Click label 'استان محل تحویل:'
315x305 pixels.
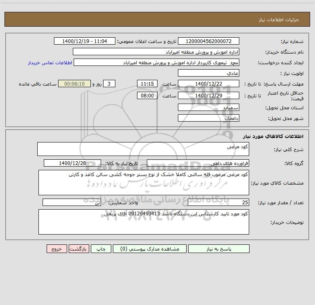click(284, 108)
